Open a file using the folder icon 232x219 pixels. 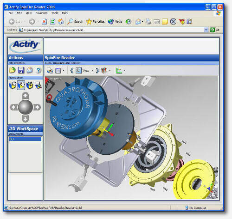pyautogui.click(x=13, y=70)
